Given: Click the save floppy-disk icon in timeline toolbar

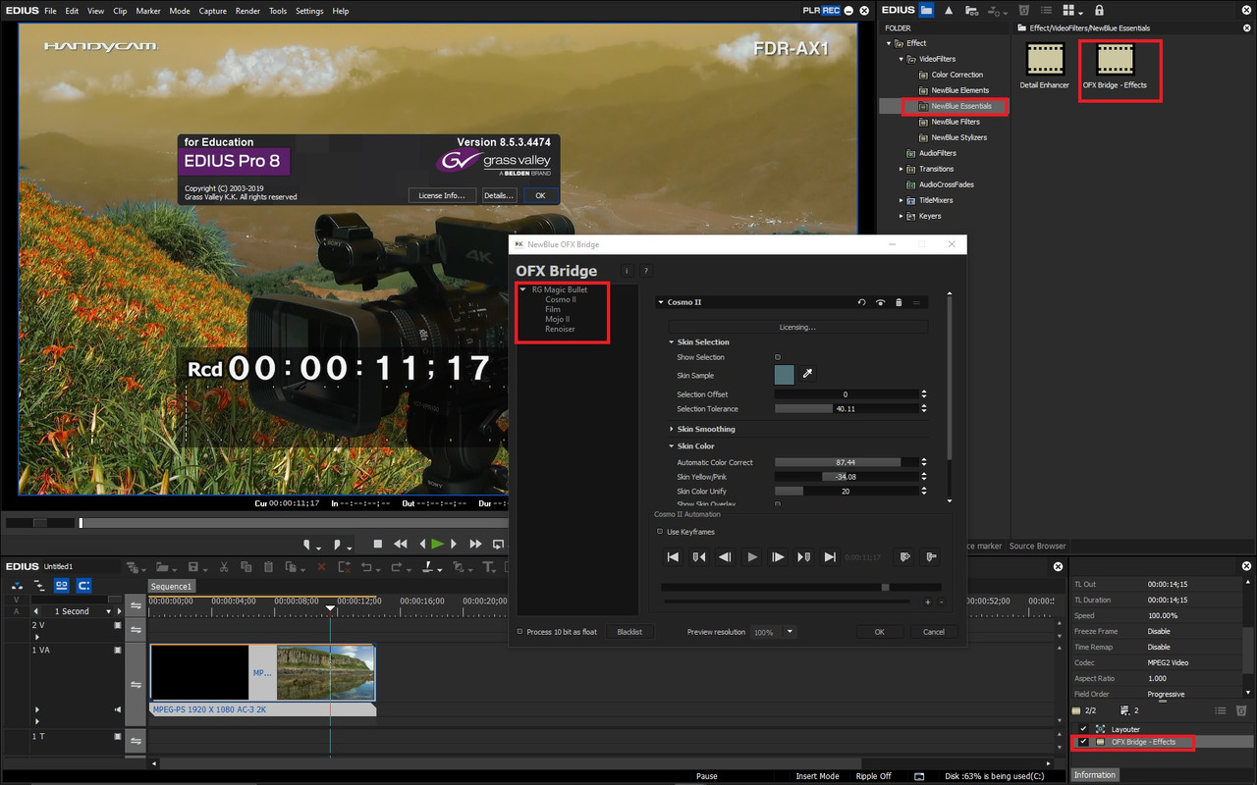Looking at the screenshot, I should coord(193,567).
